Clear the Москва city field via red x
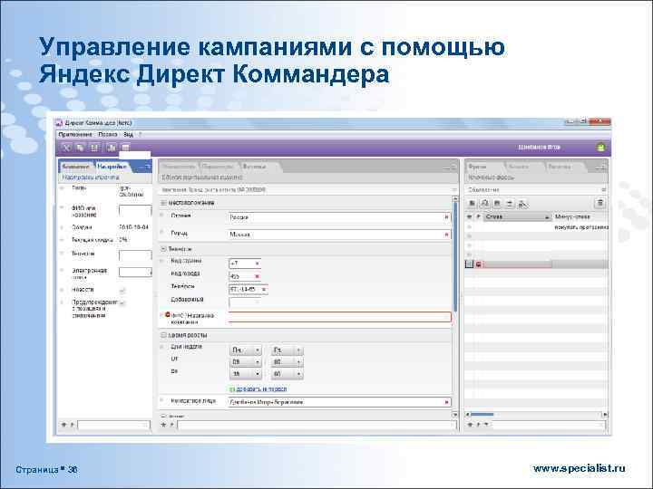Screen dimensions: 653x489 tap(446, 235)
